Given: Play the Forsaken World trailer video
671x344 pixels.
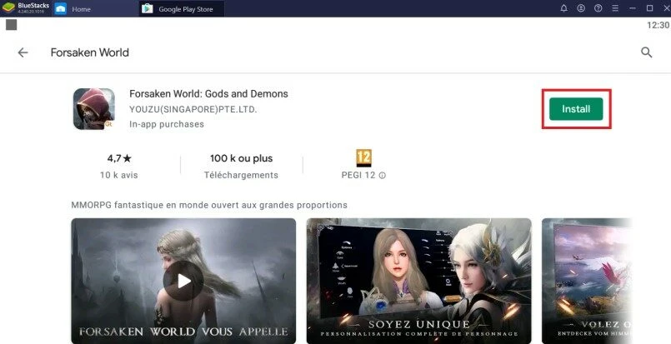Looking at the screenshot, I should pyautogui.click(x=183, y=281).
